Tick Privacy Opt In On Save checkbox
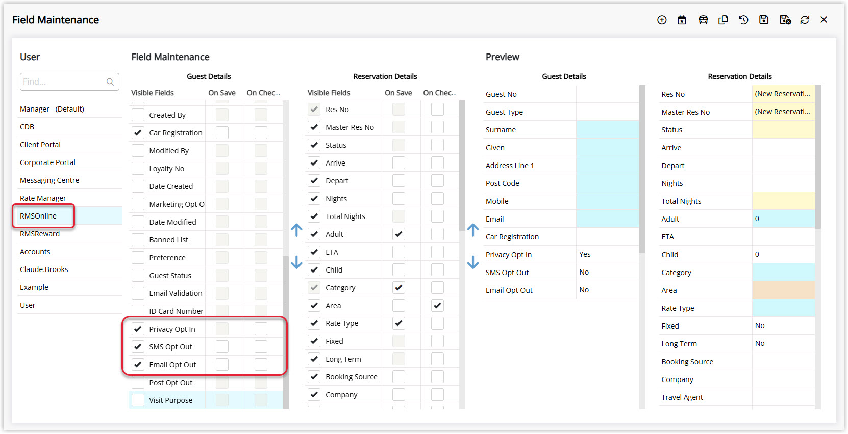The width and height of the screenshot is (848, 434). click(222, 329)
